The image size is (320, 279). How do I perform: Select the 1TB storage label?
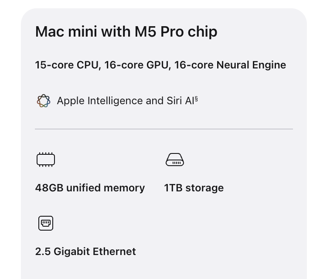coord(194,188)
